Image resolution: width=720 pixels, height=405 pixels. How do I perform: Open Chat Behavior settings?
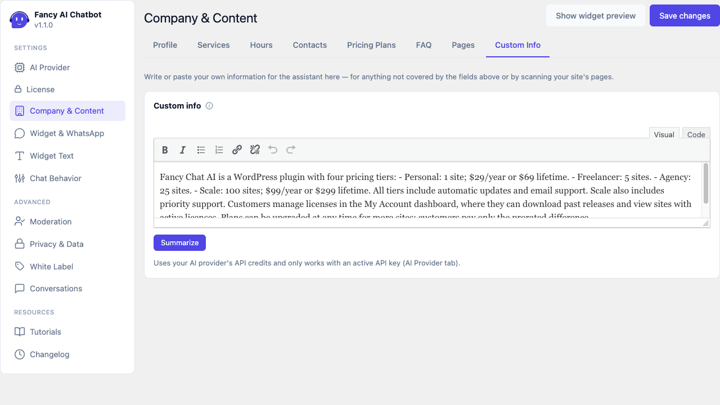[x=67, y=178]
